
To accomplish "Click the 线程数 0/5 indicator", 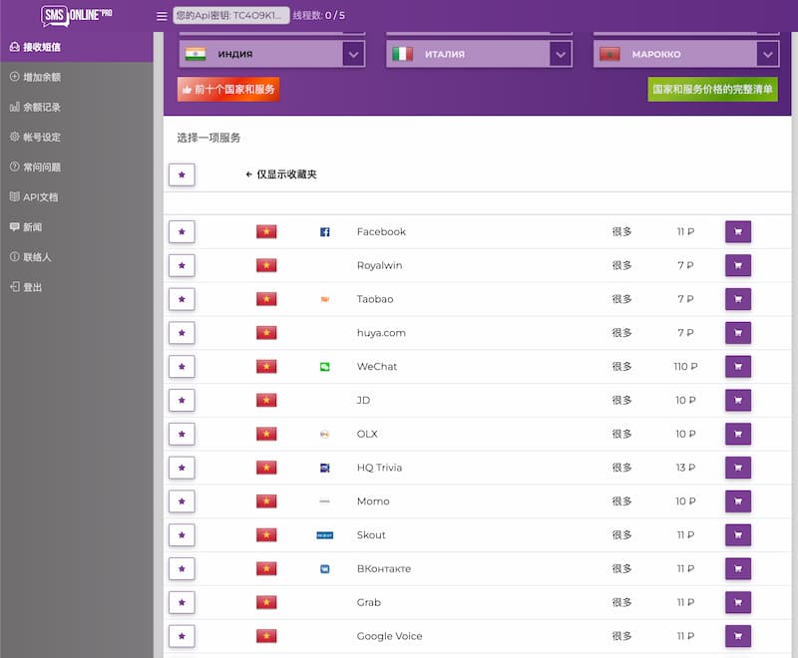I will 318,15.
